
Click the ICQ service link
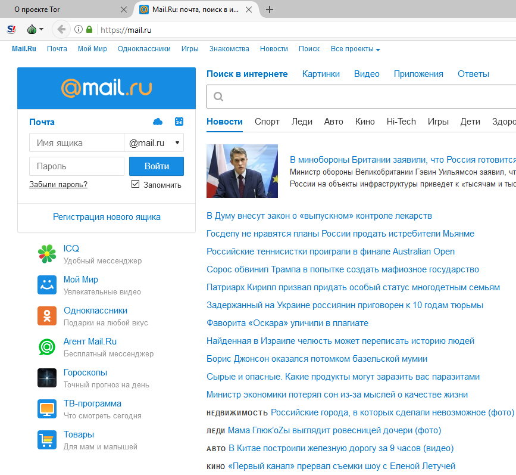point(71,248)
